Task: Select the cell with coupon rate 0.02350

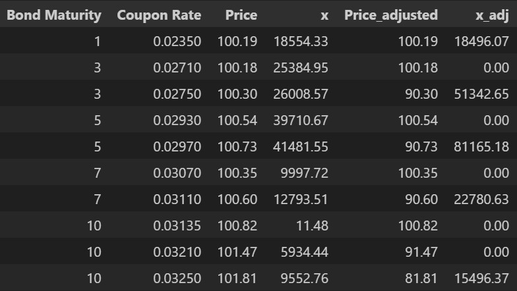Action: pyautogui.click(x=177, y=41)
